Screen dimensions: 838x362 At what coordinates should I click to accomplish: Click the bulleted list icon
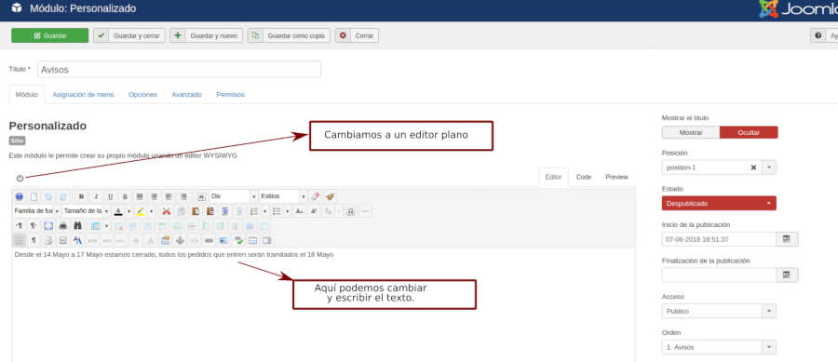277,211
